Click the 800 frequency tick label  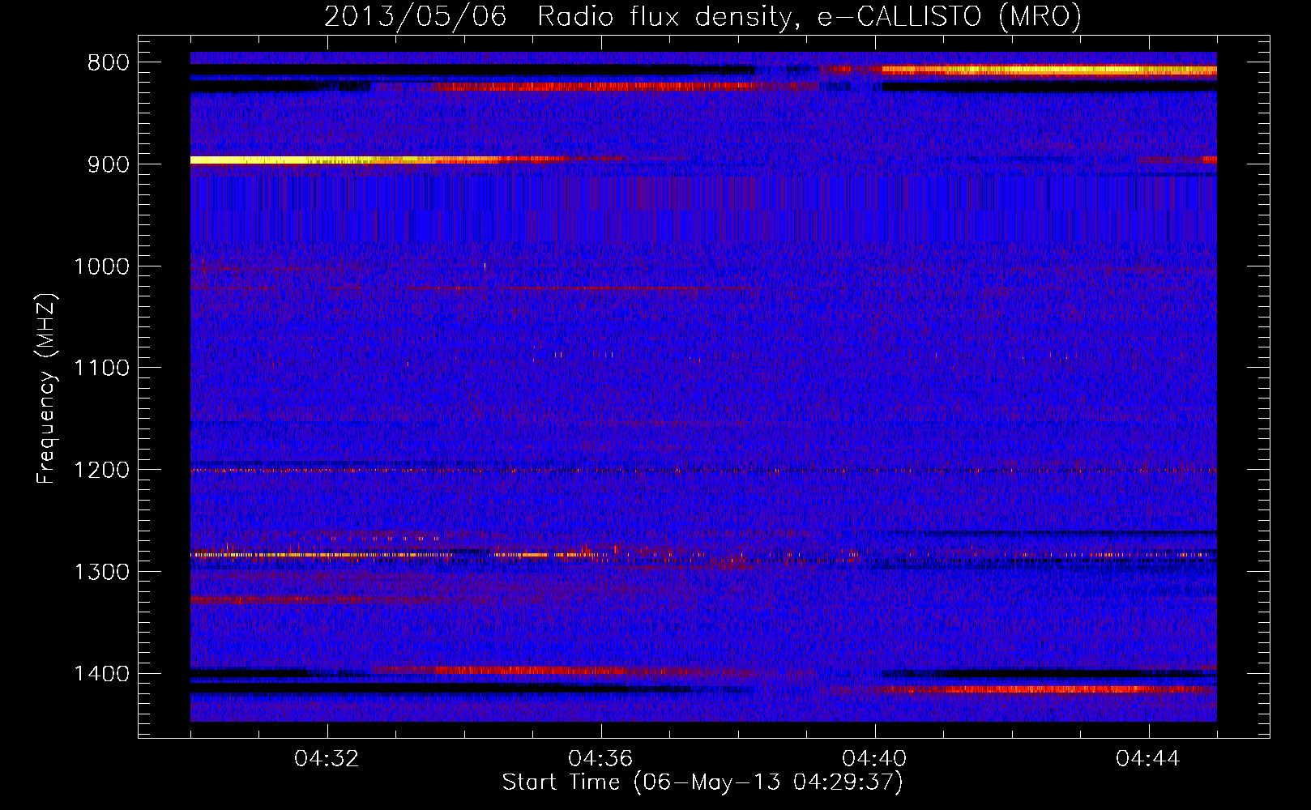[108, 63]
